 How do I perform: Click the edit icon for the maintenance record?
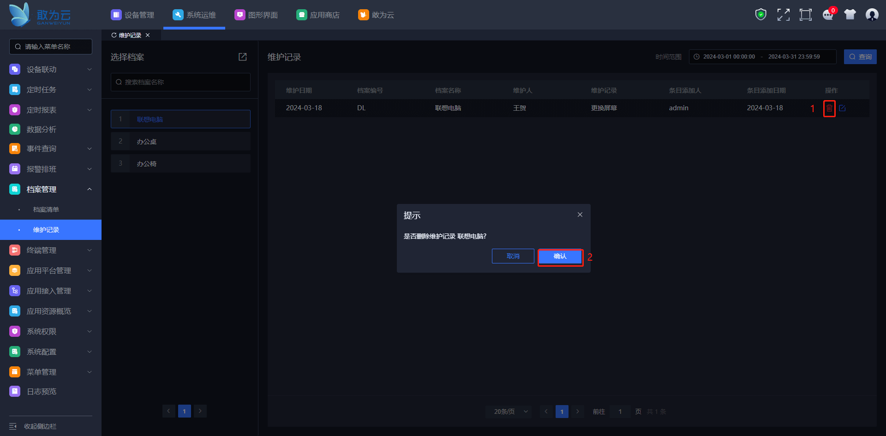[842, 108]
